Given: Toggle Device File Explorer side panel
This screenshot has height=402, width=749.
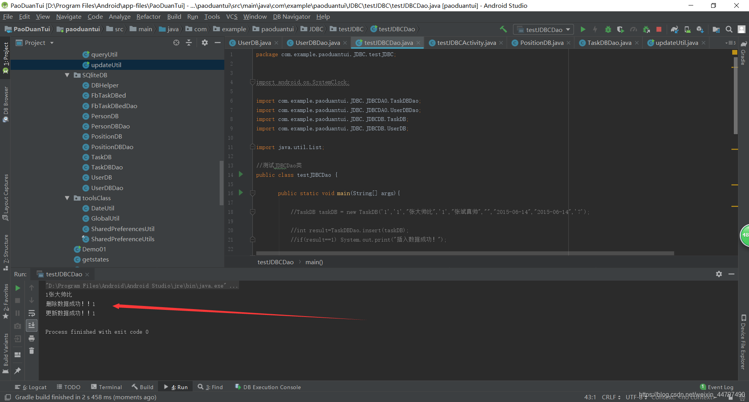Looking at the screenshot, I should pyautogui.click(x=744, y=342).
